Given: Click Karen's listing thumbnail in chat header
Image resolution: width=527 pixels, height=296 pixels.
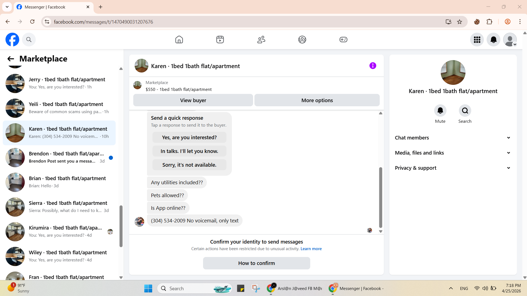Looking at the screenshot, I should 141,66.
